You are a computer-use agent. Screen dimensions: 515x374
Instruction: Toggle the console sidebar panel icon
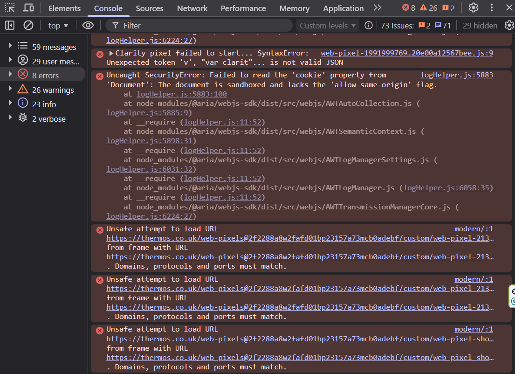(10, 25)
